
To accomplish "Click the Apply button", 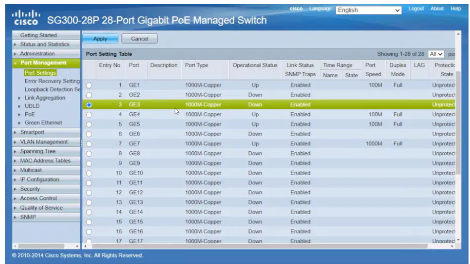I will [x=100, y=39].
